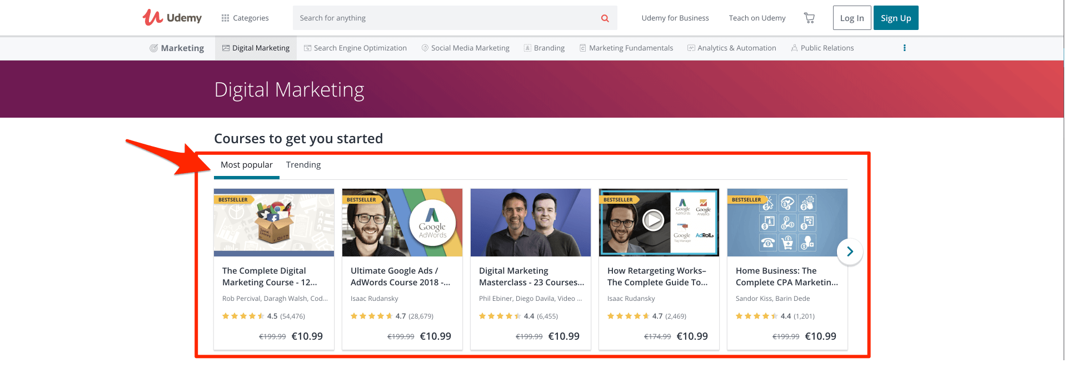Open Marketing Fundamentals subcategory

click(x=626, y=48)
